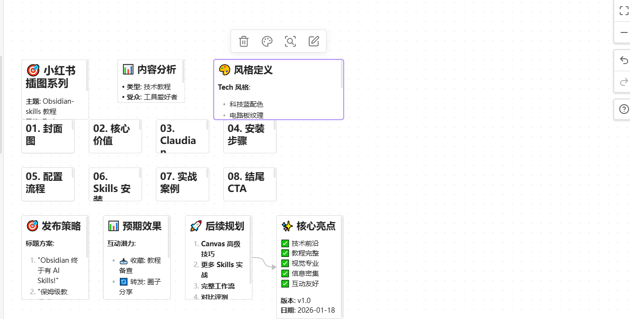Open canvas help with question mark icon
The width and height of the screenshot is (630, 319).
pyautogui.click(x=624, y=109)
